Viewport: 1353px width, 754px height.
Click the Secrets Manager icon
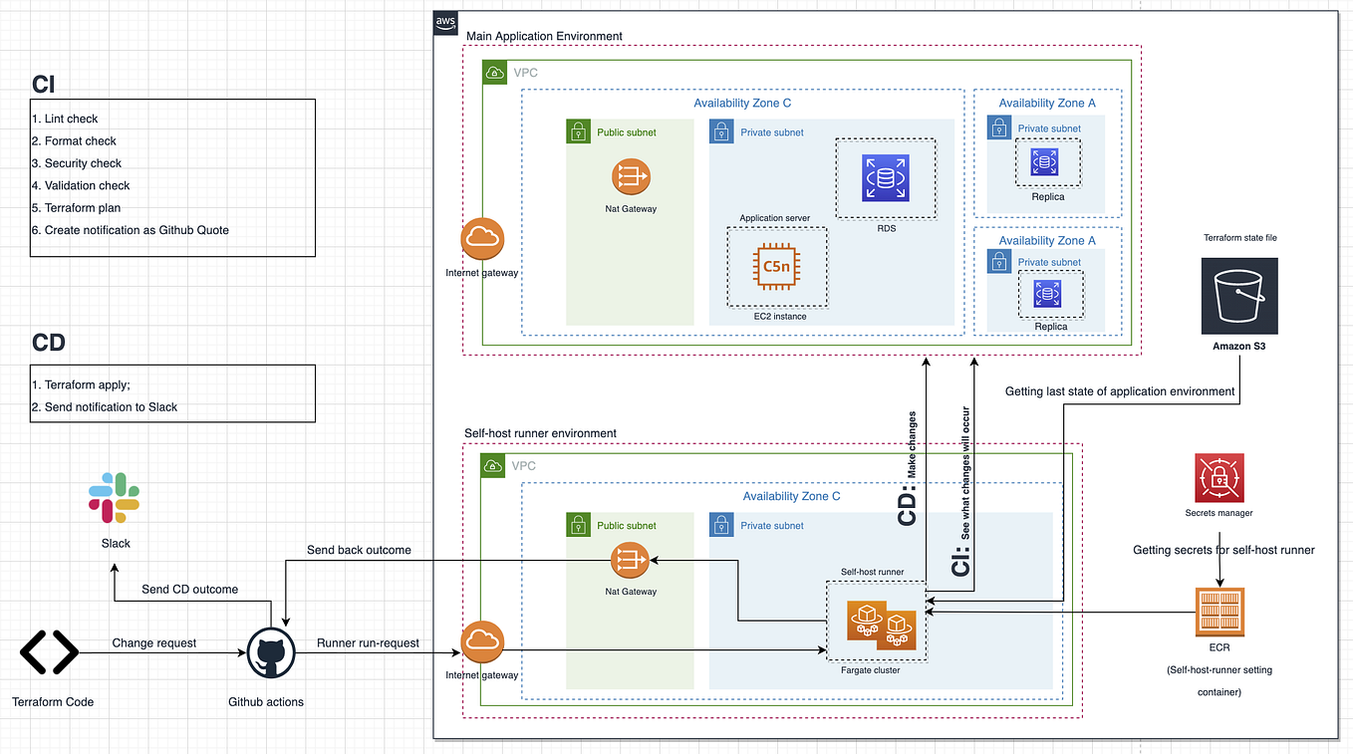1218,479
